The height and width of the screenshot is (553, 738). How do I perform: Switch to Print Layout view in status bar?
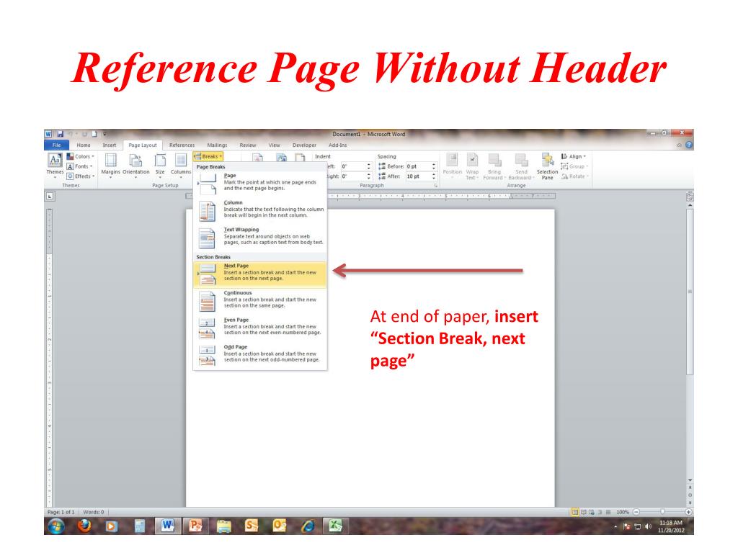(575, 512)
